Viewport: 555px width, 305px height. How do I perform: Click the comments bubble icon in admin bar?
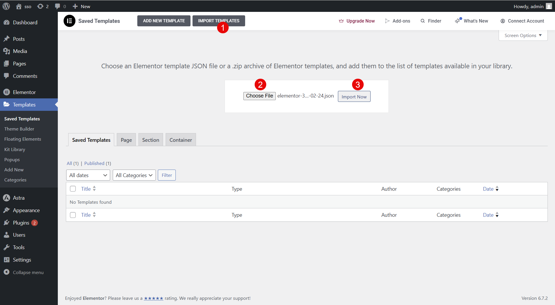pos(58,6)
